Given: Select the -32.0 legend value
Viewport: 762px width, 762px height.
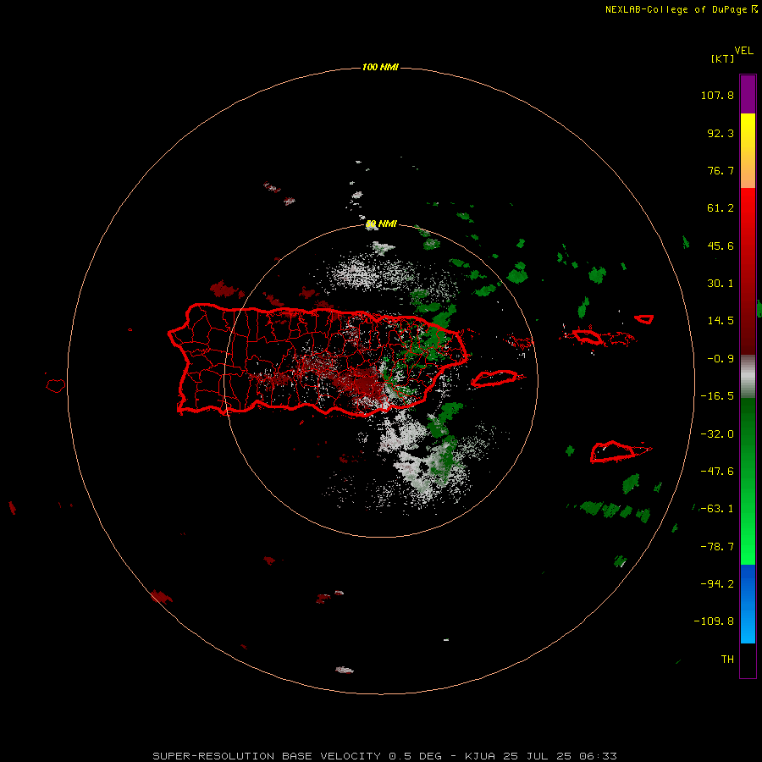Looking at the screenshot, I should pyautogui.click(x=717, y=434).
